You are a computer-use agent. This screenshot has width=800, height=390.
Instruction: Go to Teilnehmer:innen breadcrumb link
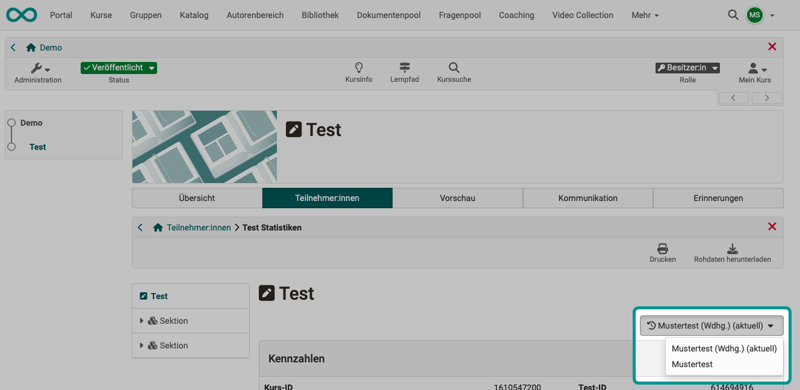(x=199, y=227)
